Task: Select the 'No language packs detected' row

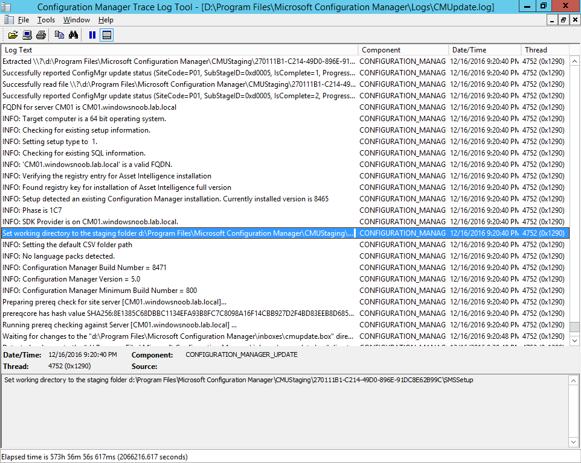Action: (x=285, y=256)
